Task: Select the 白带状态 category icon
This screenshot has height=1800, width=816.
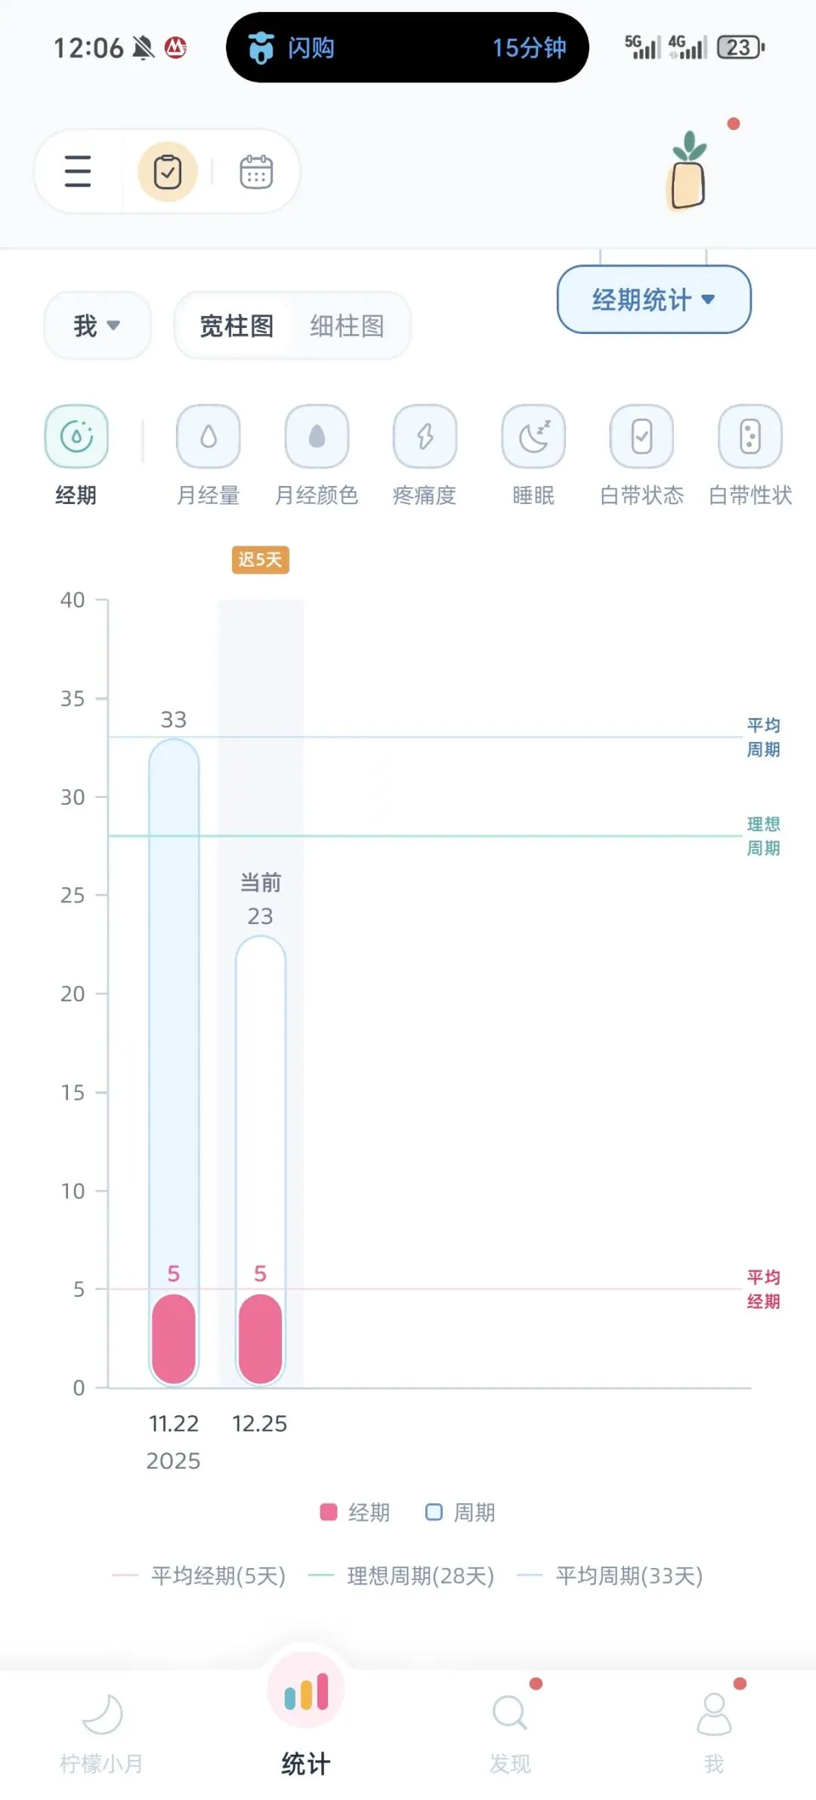Action: (x=642, y=436)
